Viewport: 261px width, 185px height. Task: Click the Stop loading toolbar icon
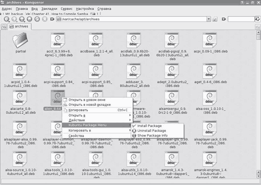tap(44, 19)
